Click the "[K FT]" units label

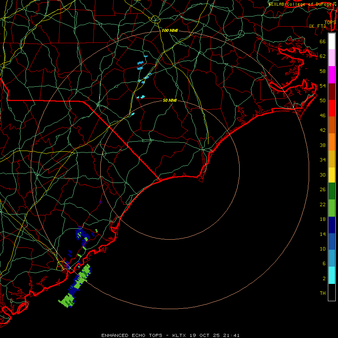(318, 26)
